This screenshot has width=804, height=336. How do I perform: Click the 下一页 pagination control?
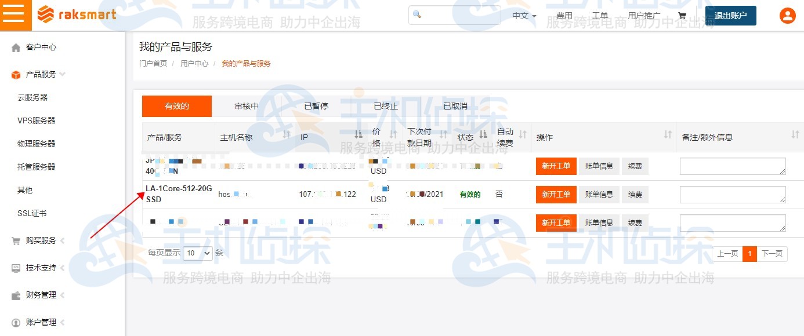(x=772, y=254)
